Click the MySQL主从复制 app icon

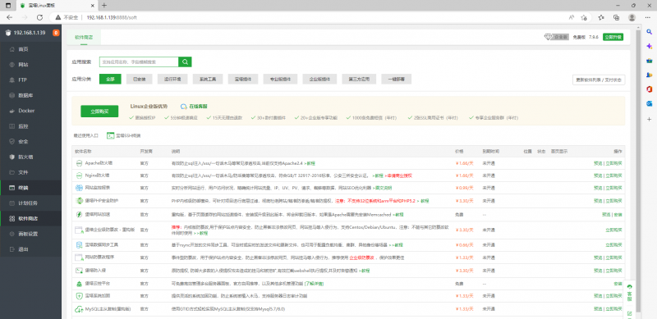click(79, 309)
